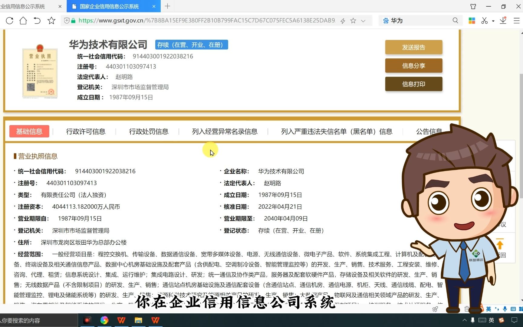Open the downloads arrow icon
The height and width of the screenshot is (327, 523).
coord(503,20)
